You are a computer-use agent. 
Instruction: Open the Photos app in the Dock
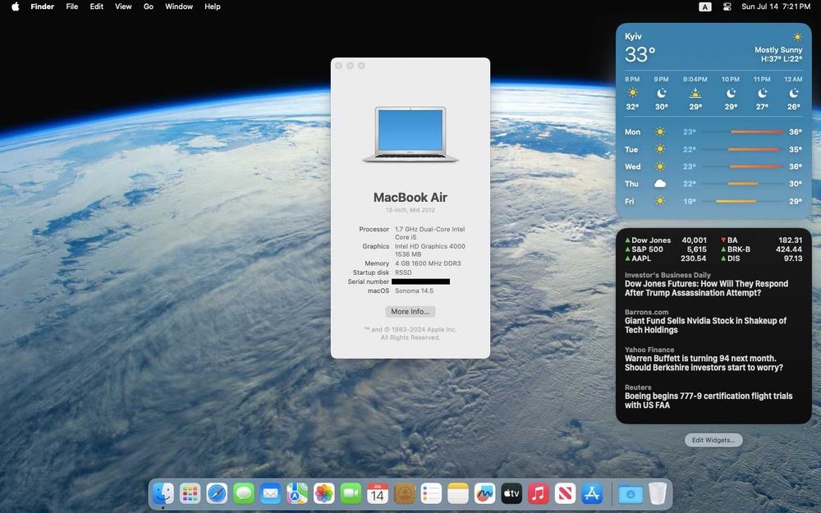click(324, 493)
